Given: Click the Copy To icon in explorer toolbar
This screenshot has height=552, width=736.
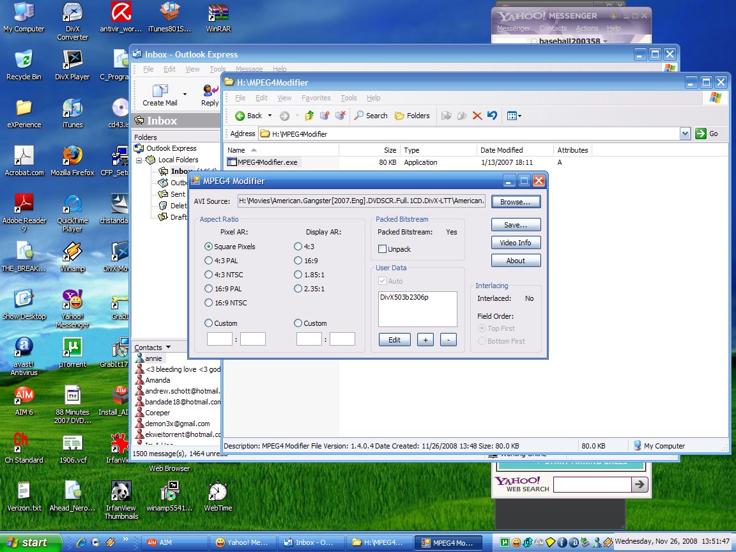Looking at the screenshot, I should point(462,116).
